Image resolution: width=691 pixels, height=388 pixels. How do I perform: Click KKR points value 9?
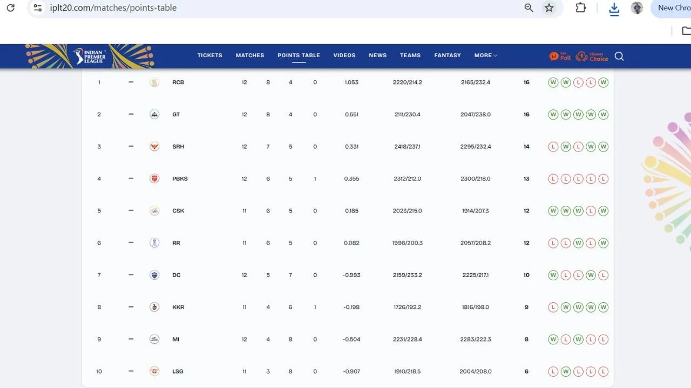tap(526, 307)
